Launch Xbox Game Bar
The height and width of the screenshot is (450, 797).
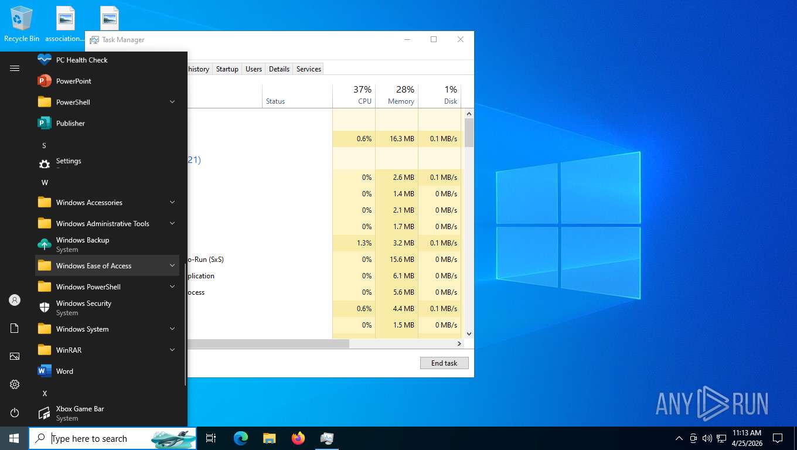point(108,413)
